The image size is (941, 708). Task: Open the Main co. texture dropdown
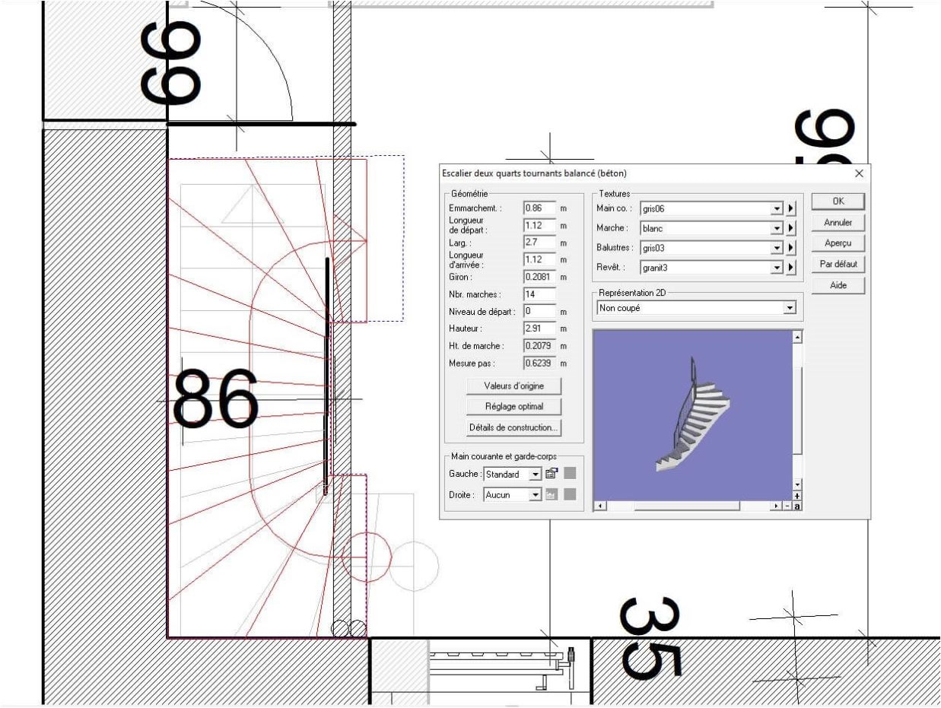[x=777, y=208]
